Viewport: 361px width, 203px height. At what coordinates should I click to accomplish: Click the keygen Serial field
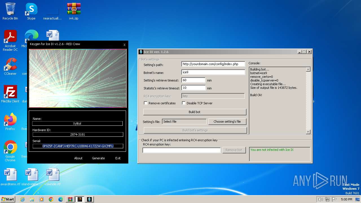pos(78,146)
